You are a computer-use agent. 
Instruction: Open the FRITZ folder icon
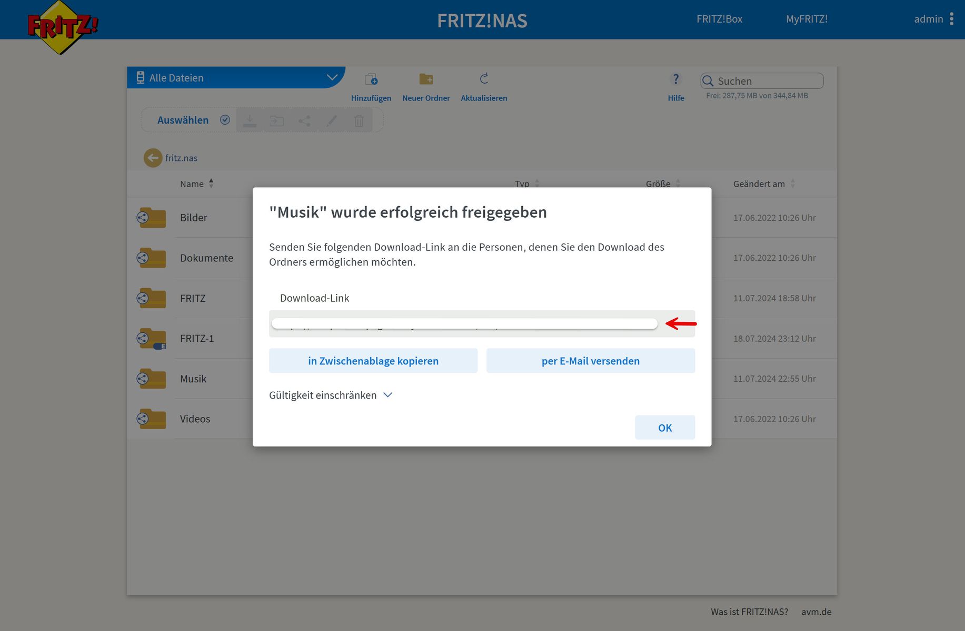pyautogui.click(x=152, y=298)
